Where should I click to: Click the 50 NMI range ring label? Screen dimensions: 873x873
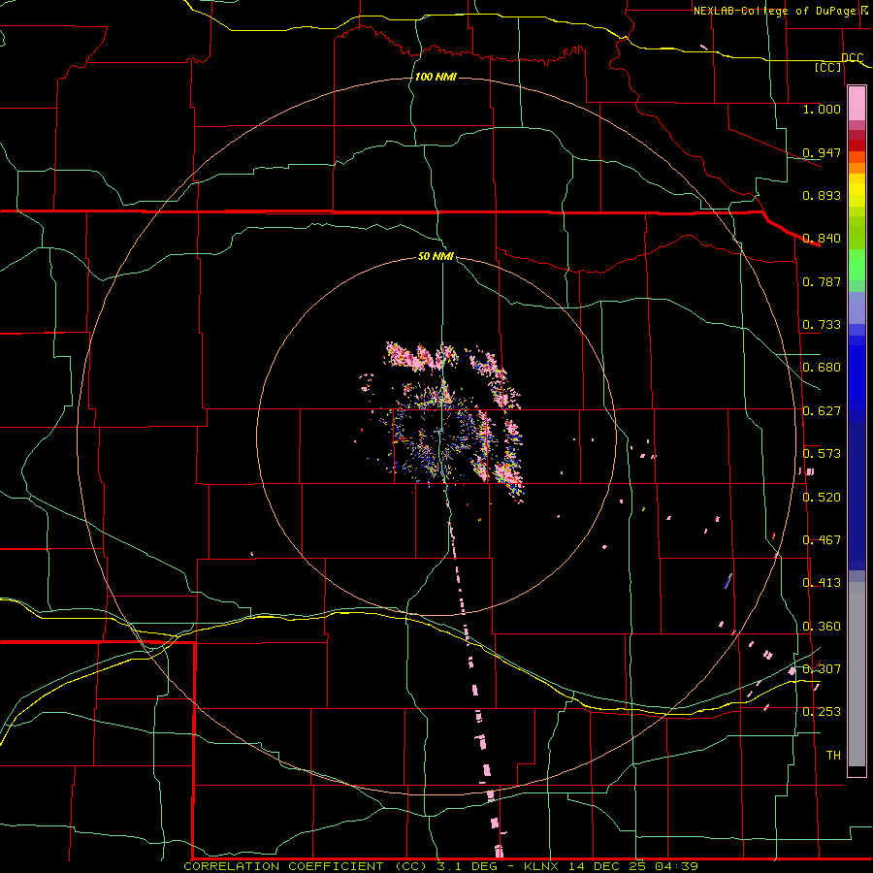click(x=436, y=257)
